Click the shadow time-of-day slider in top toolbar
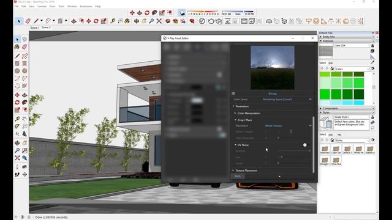The image size is (392, 220). click(238, 12)
